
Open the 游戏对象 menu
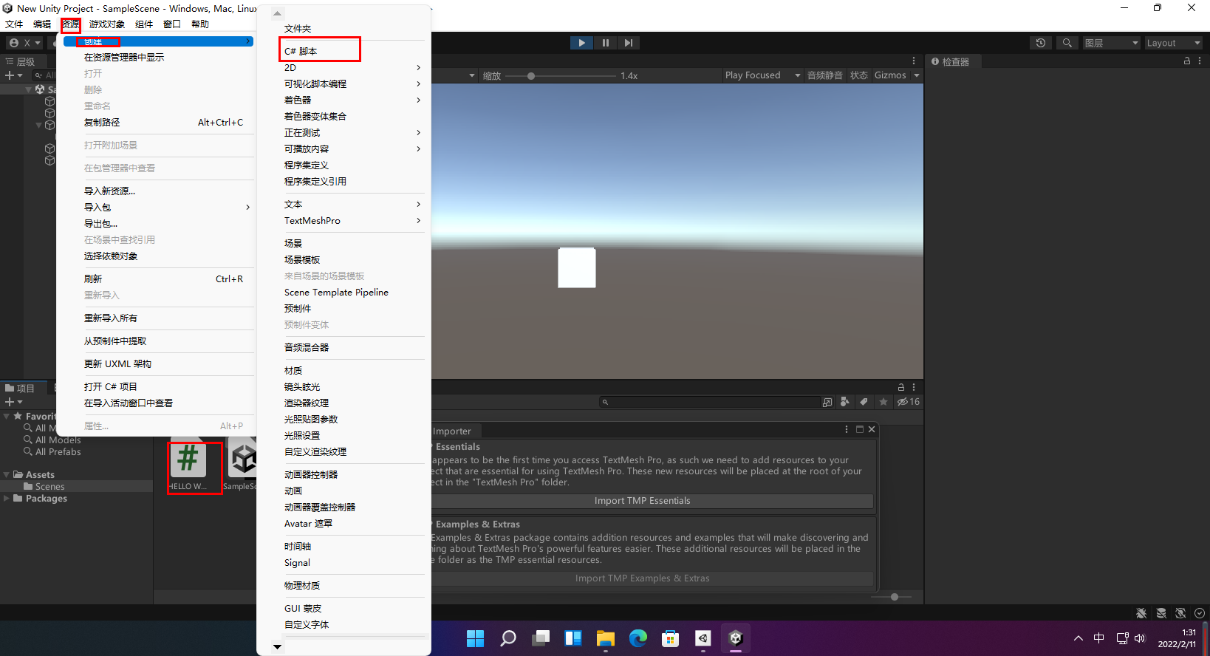tap(107, 24)
